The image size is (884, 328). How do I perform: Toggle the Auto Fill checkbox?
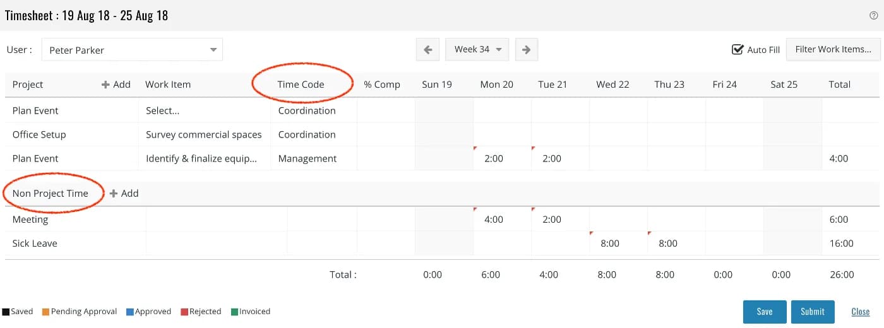click(x=737, y=49)
